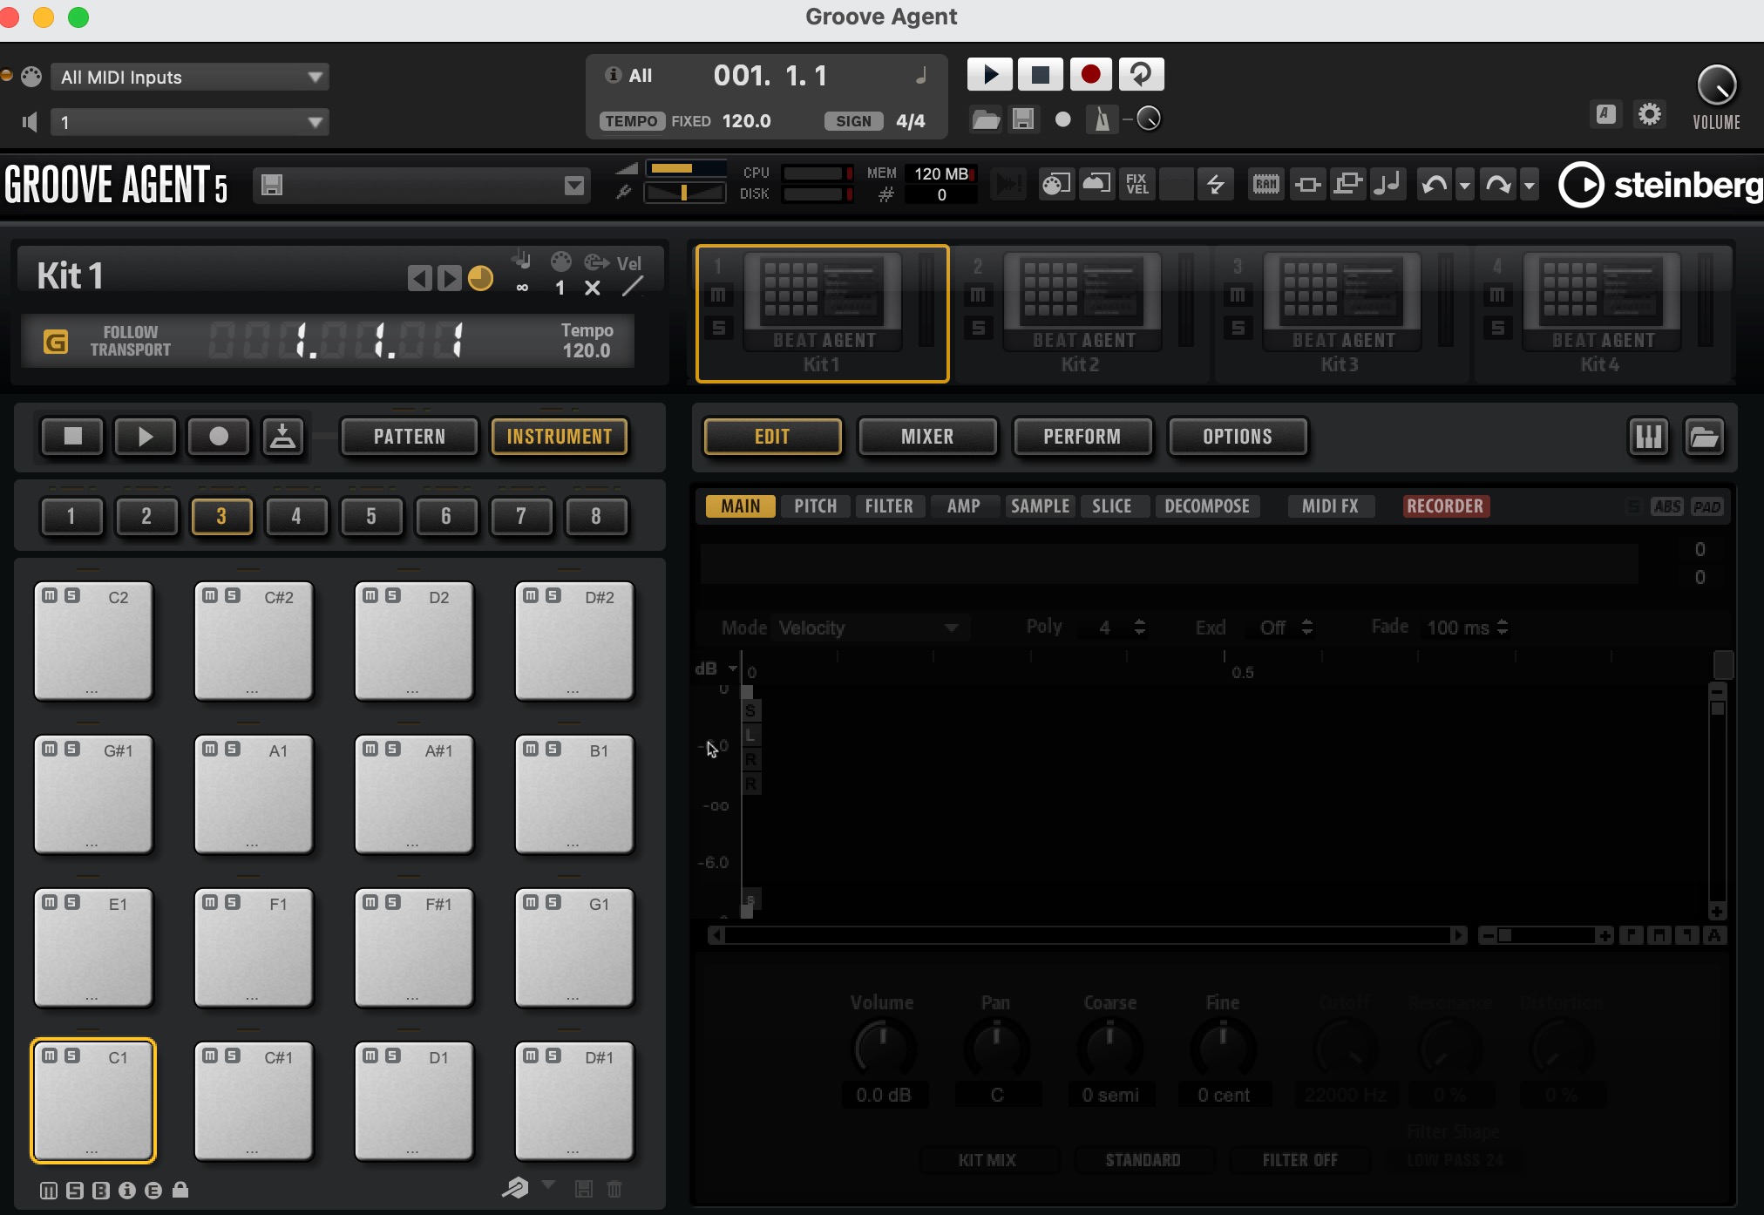Image resolution: width=1764 pixels, height=1215 pixels.
Task: Click the pad lock icon below pads
Action: (x=180, y=1190)
